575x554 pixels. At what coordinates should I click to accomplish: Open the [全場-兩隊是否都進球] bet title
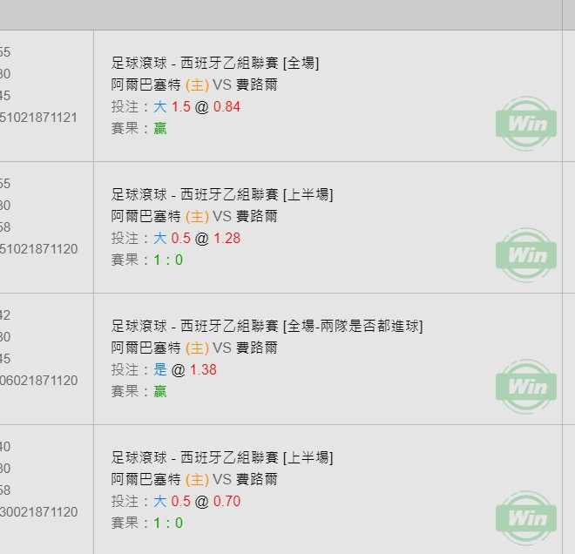coord(267,326)
